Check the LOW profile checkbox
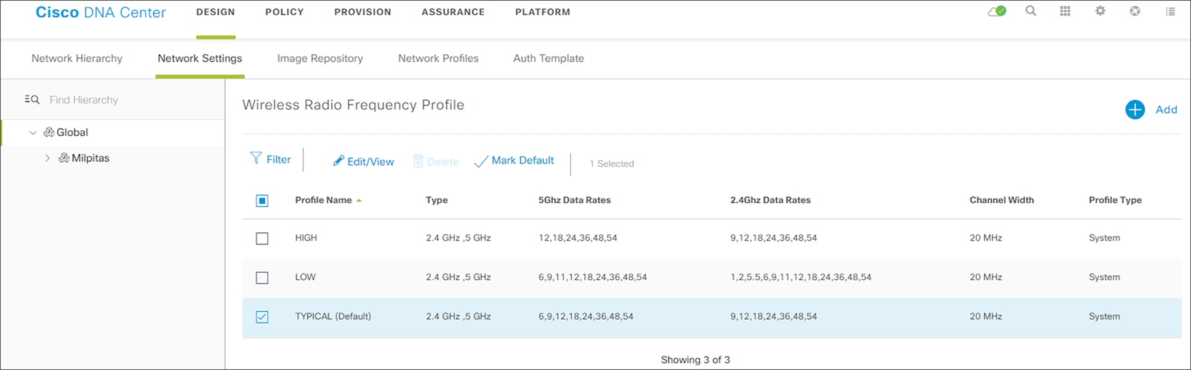Image resolution: width=1191 pixels, height=370 pixels. [x=262, y=278]
